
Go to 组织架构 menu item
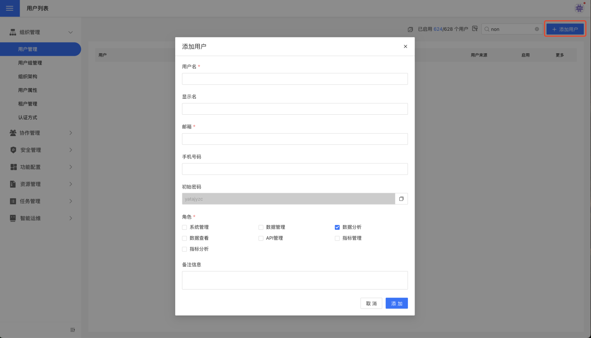pyautogui.click(x=27, y=77)
